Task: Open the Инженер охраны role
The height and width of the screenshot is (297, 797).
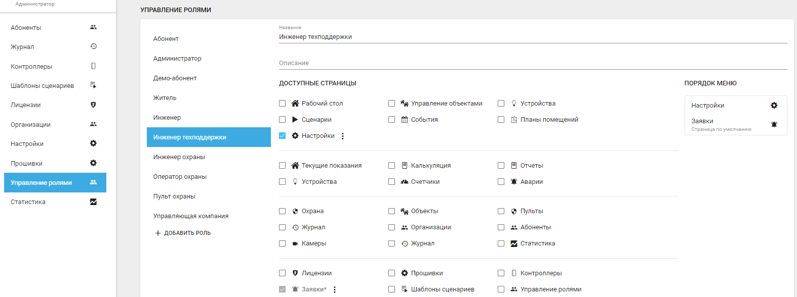Action: click(x=179, y=157)
